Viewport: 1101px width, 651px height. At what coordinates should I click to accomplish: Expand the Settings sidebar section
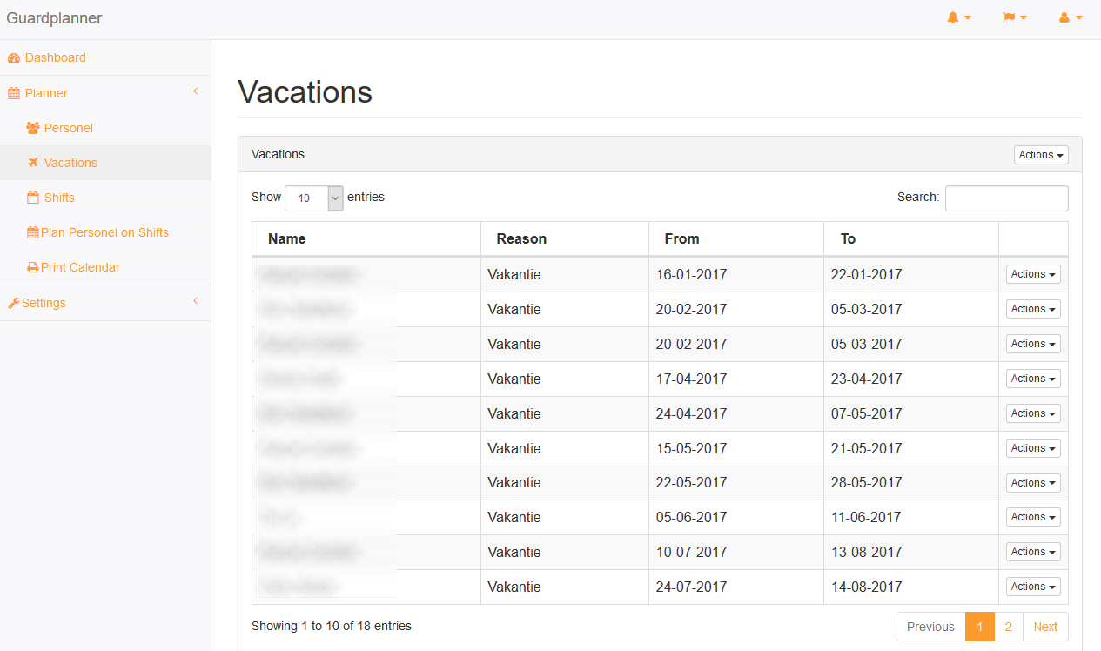pos(196,301)
